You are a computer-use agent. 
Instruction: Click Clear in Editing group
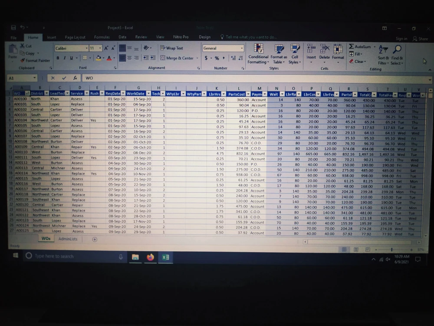(357, 61)
